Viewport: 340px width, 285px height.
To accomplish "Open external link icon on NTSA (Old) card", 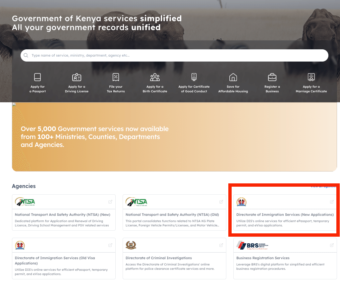I will [221, 202].
